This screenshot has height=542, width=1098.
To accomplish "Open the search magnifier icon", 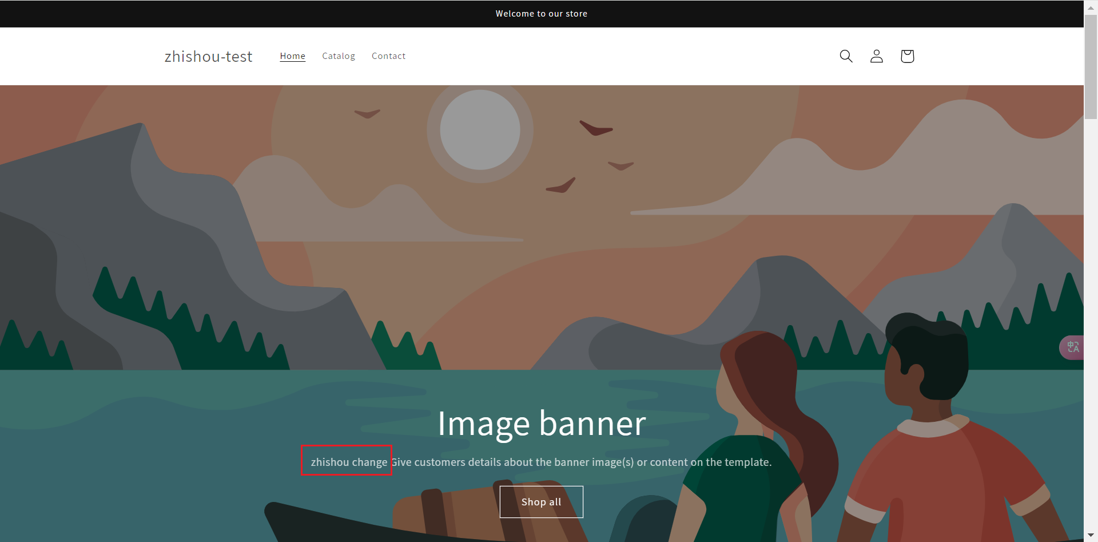I will (846, 56).
